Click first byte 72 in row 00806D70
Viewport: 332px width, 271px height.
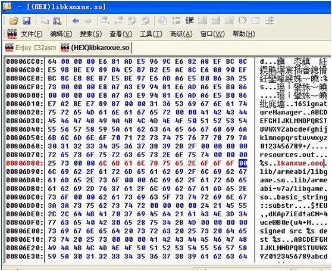(52, 155)
